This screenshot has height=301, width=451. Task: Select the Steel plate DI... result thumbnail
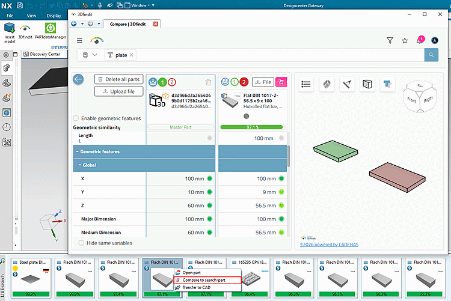click(x=31, y=278)
